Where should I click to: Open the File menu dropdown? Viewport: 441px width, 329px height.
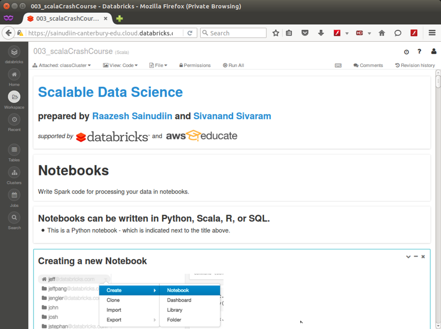click(x=158, y=66)
